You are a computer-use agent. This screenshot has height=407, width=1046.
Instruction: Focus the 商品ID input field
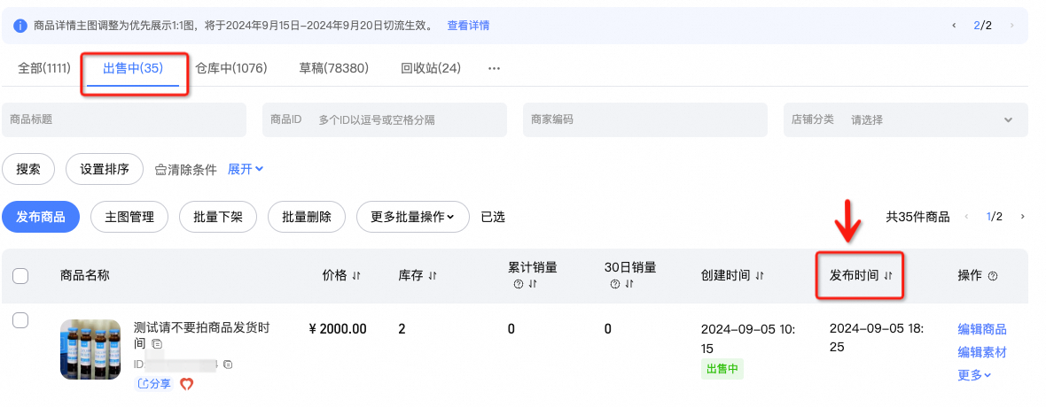coord(384,120)
